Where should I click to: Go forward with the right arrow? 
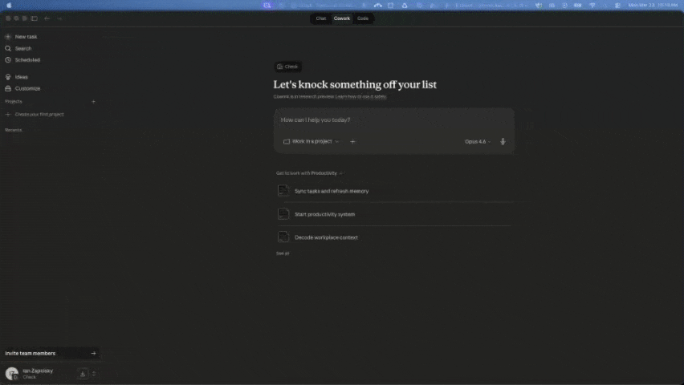point(59,18)
